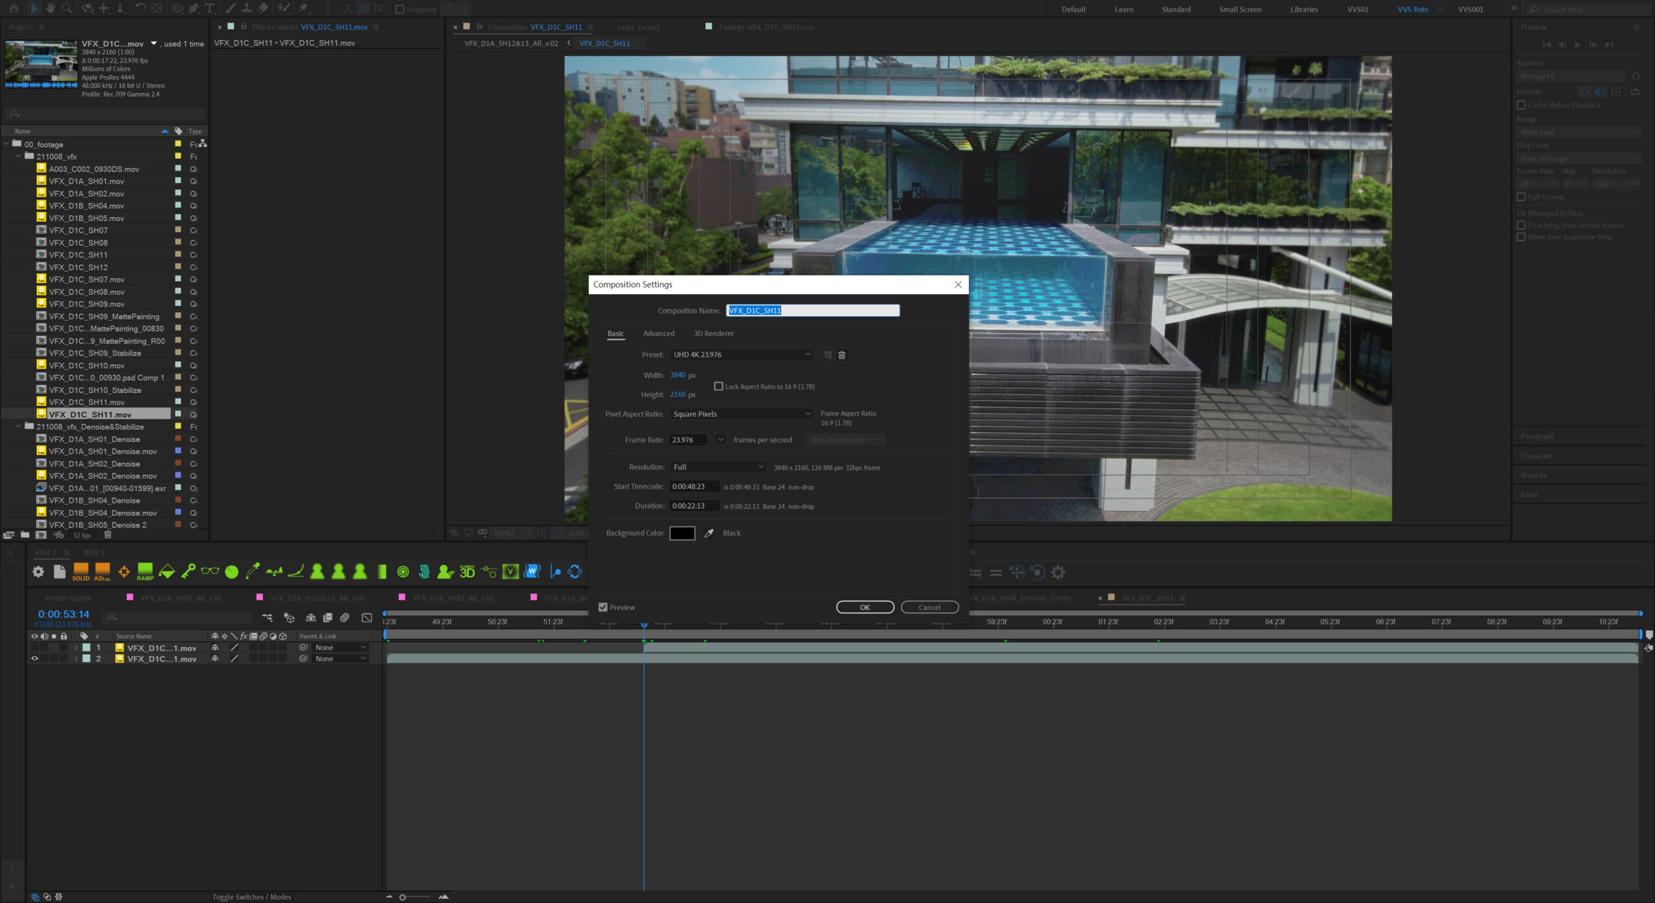Click the Composition Name input field
The image size is (1655, 903).
[x=812, y=311]
